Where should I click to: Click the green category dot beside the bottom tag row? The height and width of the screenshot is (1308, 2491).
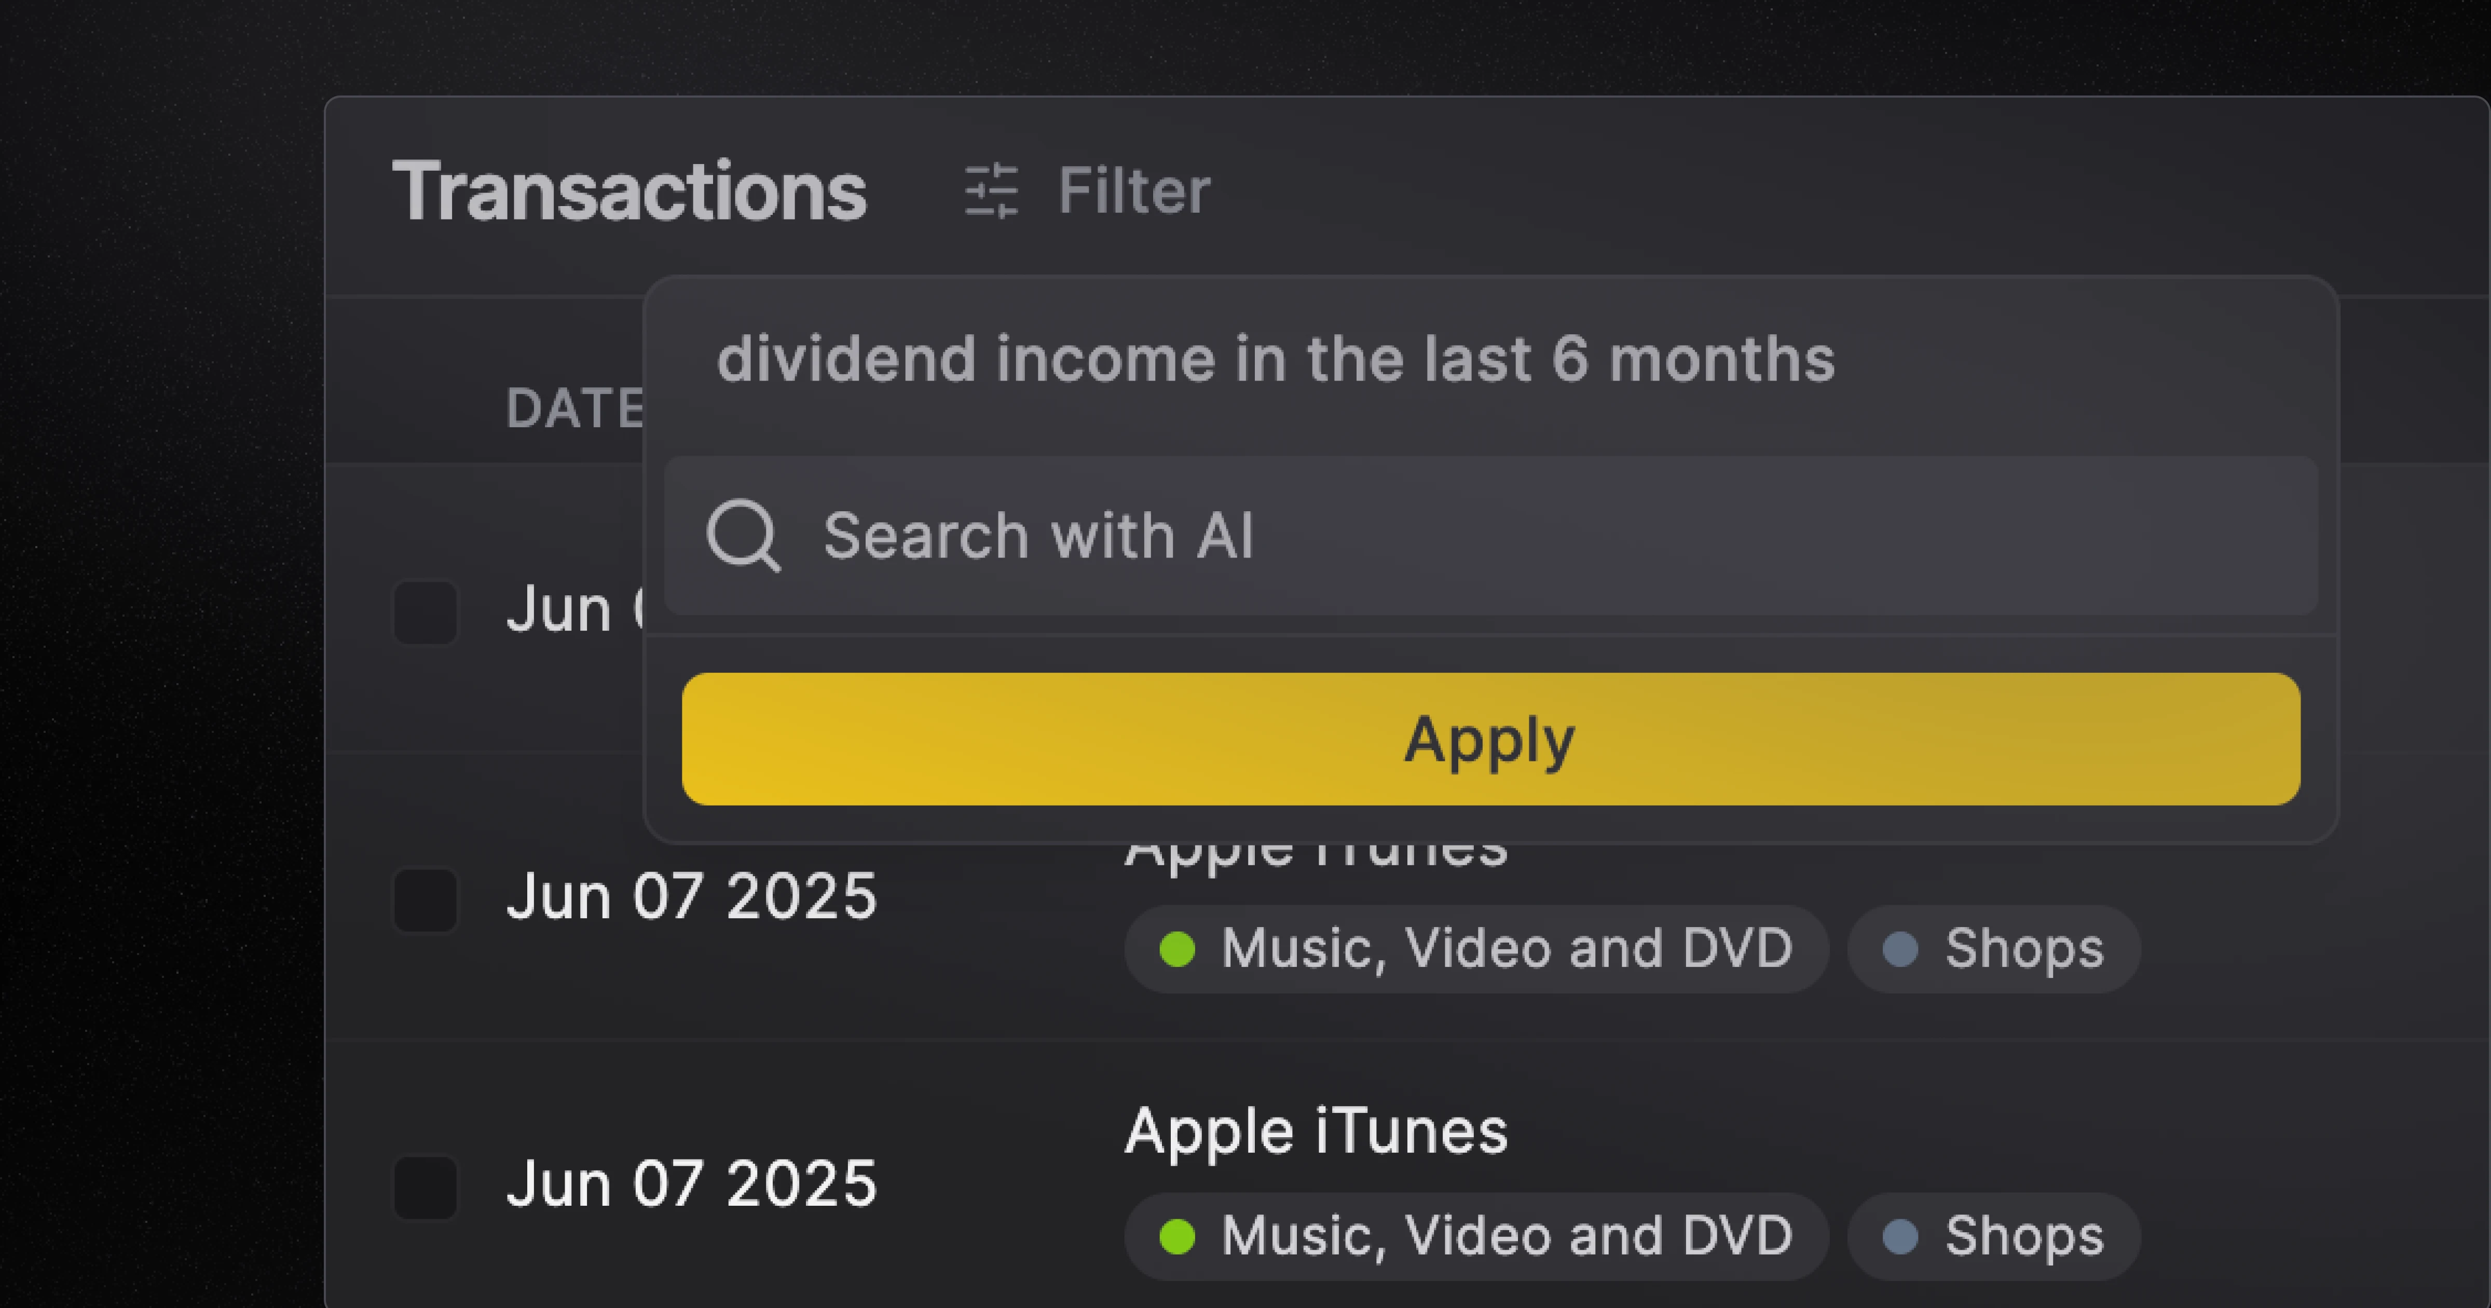pos(1178,1235)
